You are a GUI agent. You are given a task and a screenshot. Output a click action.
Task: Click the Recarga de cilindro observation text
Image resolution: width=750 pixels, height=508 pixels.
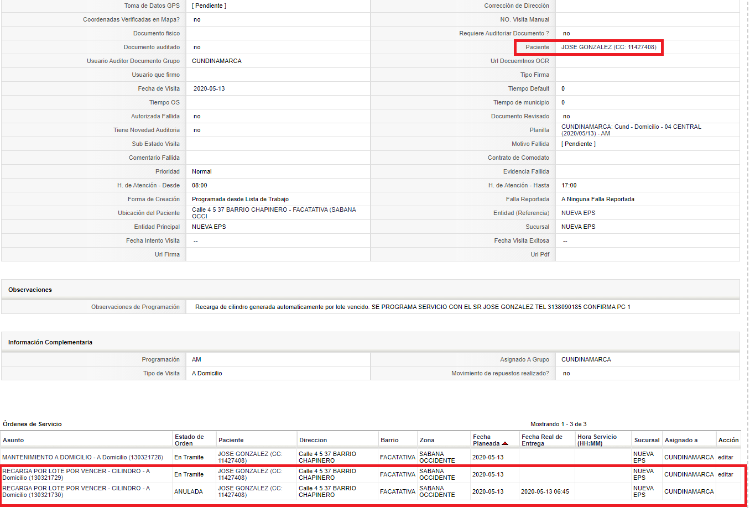click(x=413, y=307)
